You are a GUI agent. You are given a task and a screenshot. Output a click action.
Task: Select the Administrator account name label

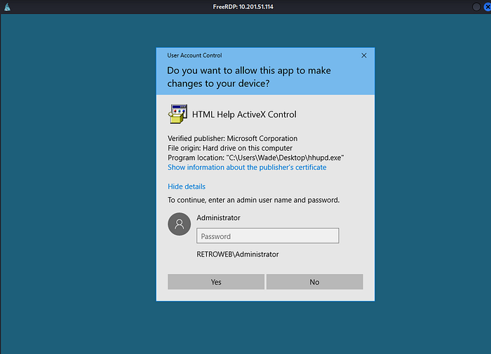click(219, 218)
